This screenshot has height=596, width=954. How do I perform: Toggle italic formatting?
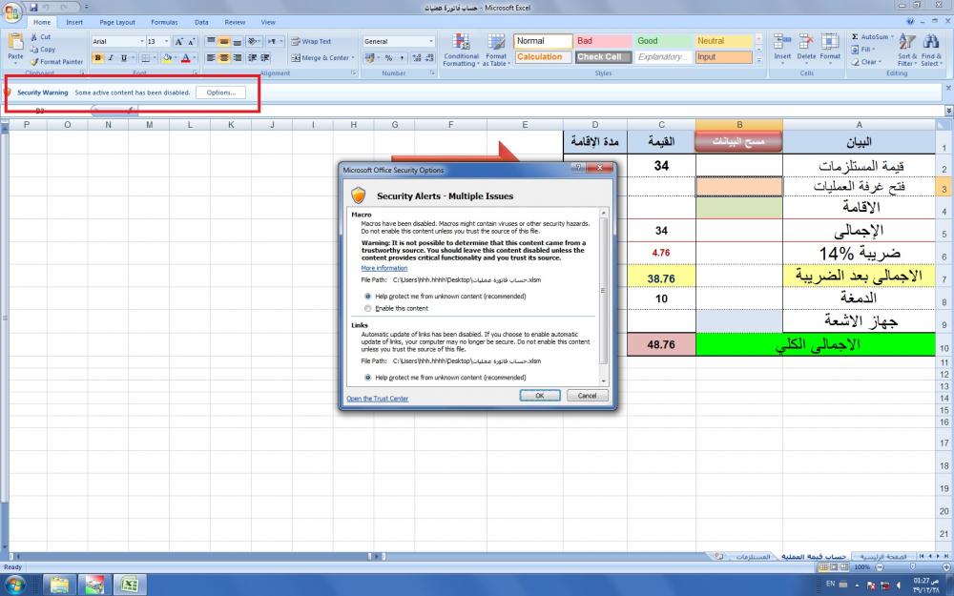pyautogui.click(x=111, y=58)
